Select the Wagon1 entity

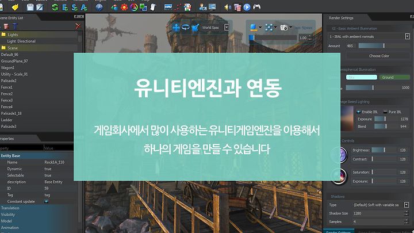click(7, 68)
